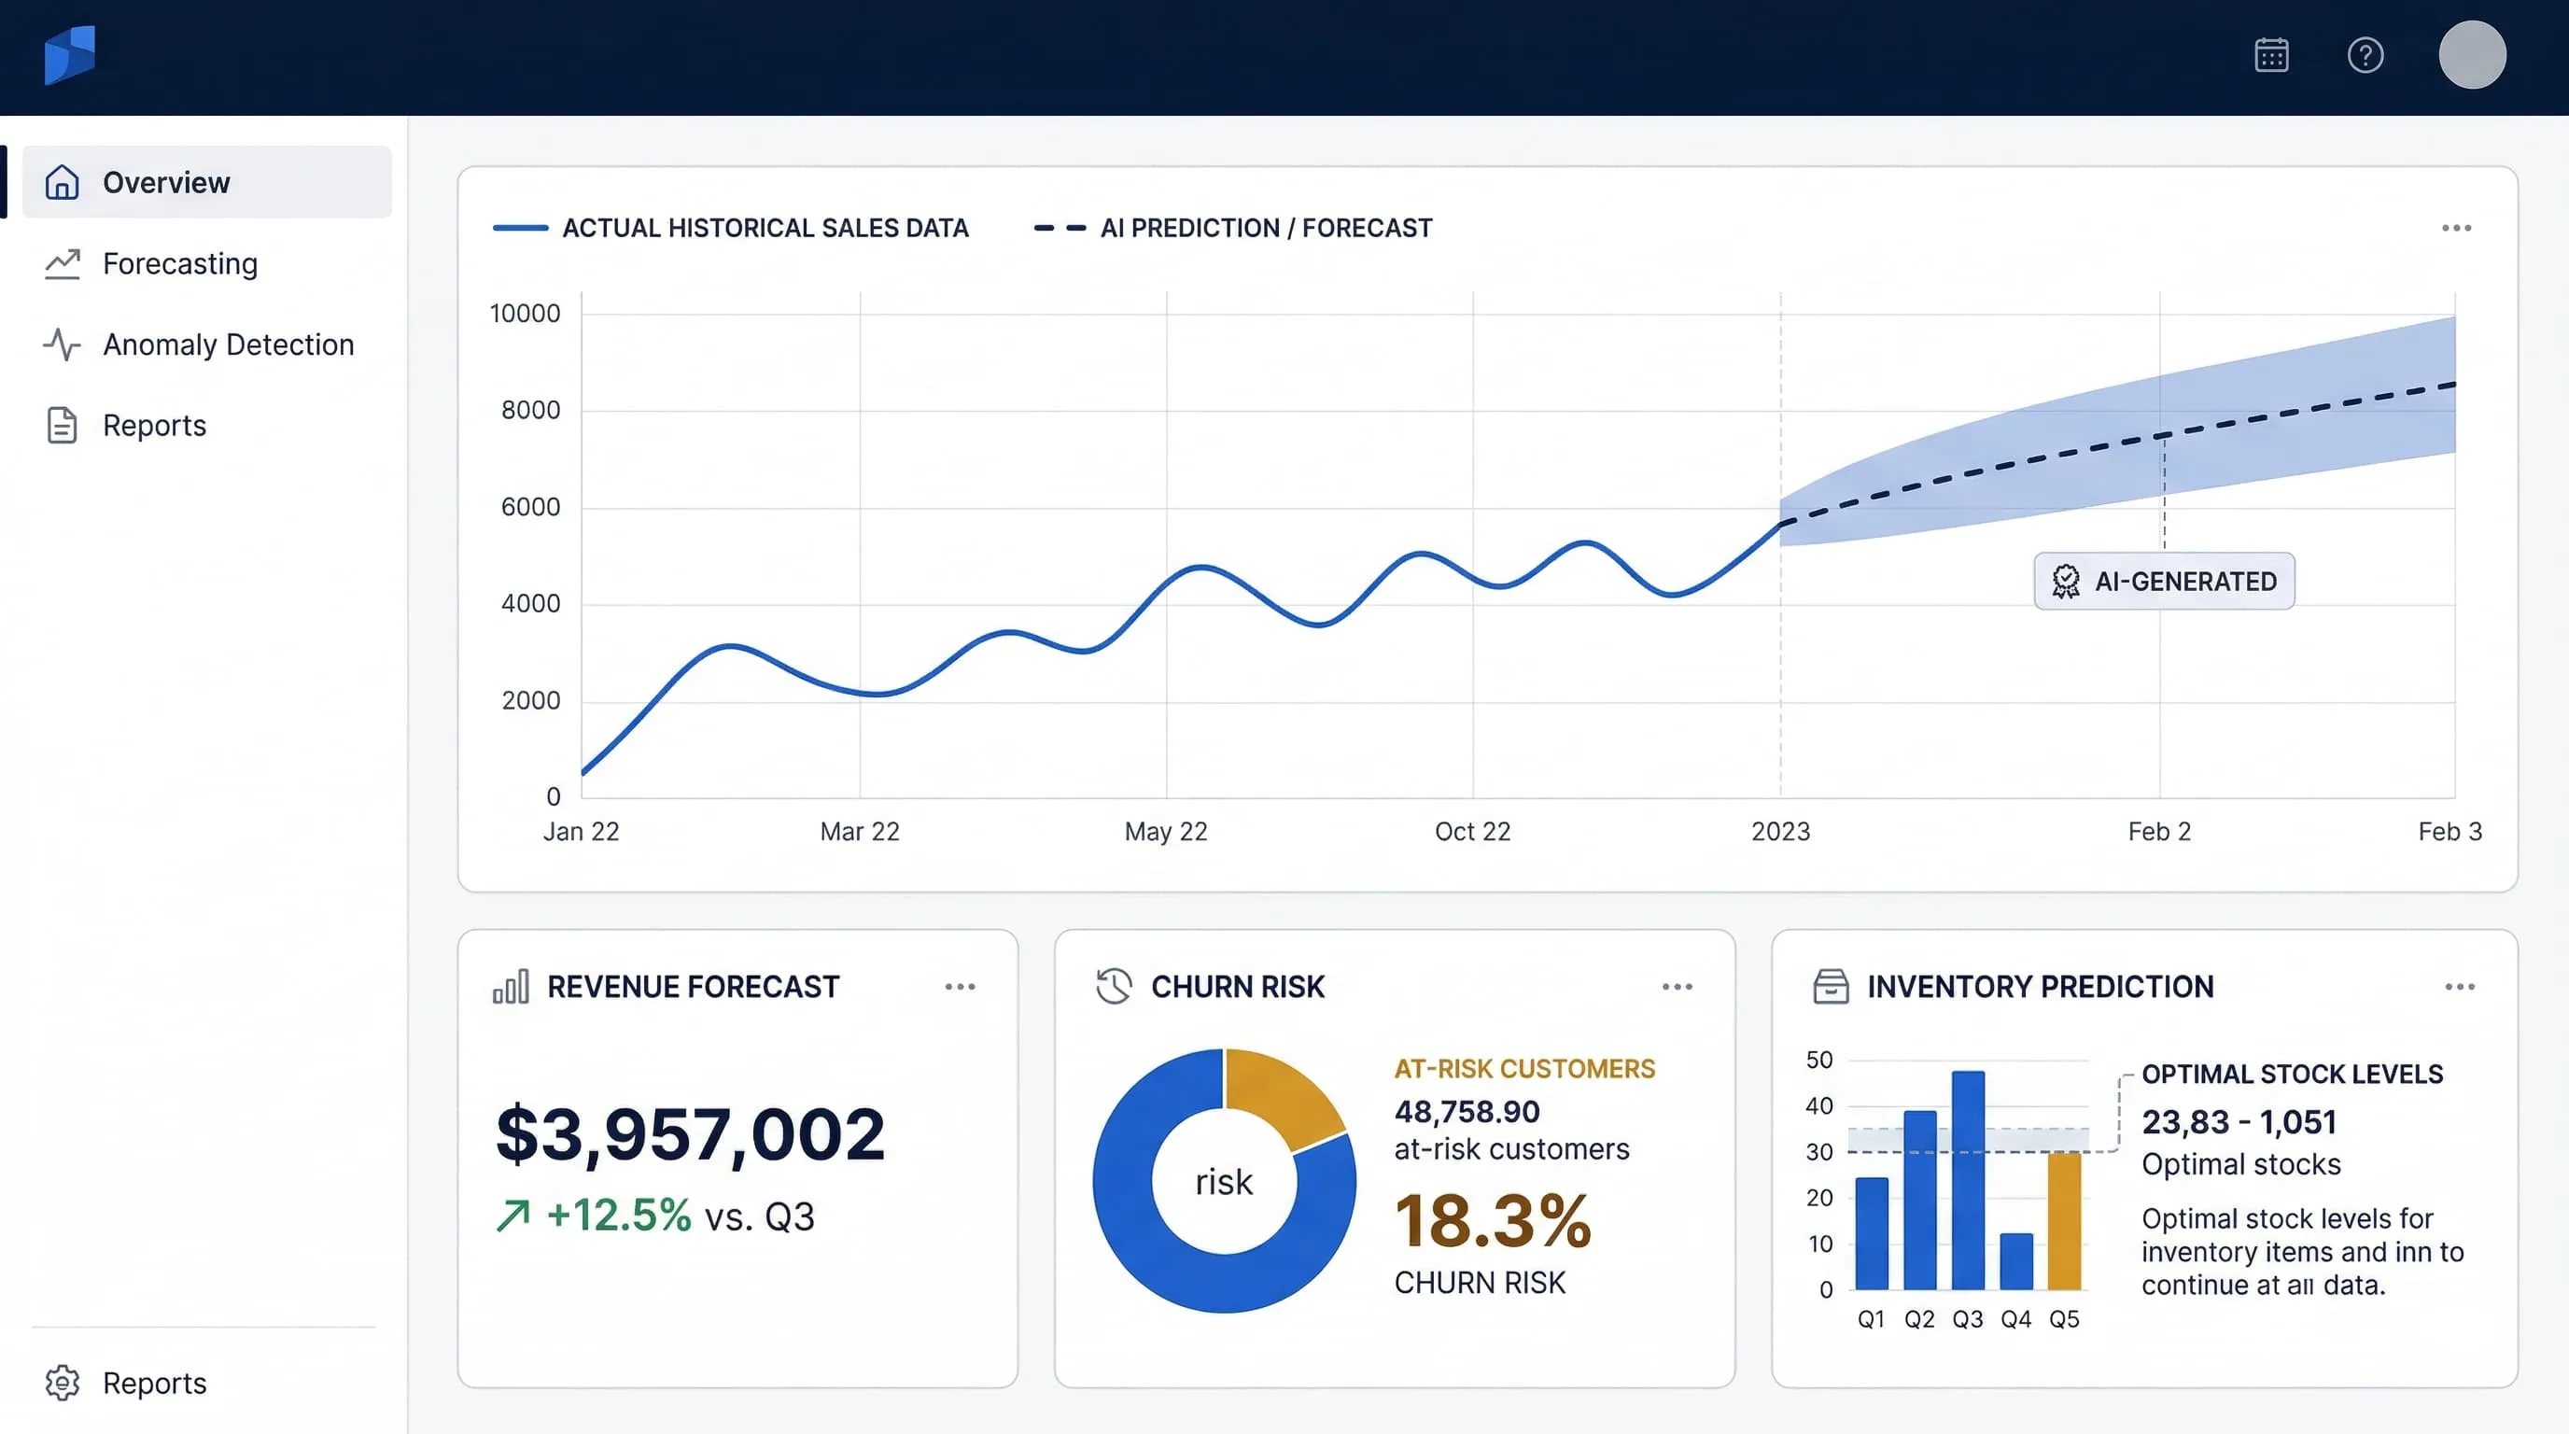Click the bar chart icon by Revenue Forecast
This screenshot has height=1434, width=2569.
512,986
